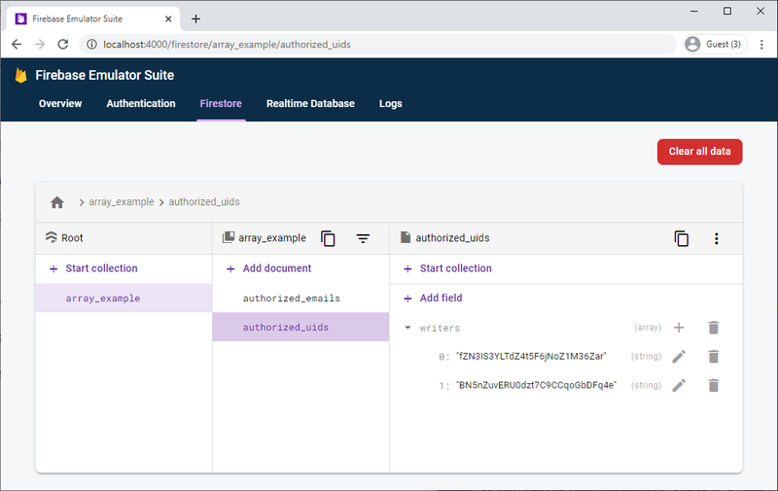This screenshot has height=491, width=778.
Task: Edit array item 1 with the pencil icon
Action: [x=680, y=385]
